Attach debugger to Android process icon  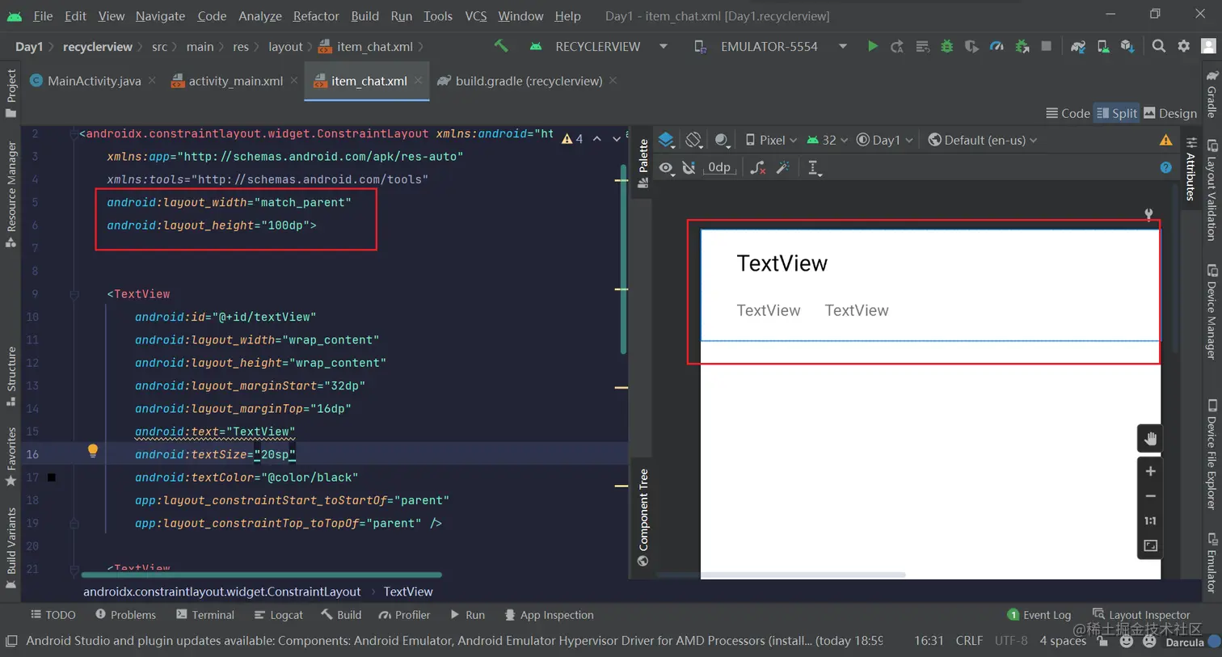1022,47
